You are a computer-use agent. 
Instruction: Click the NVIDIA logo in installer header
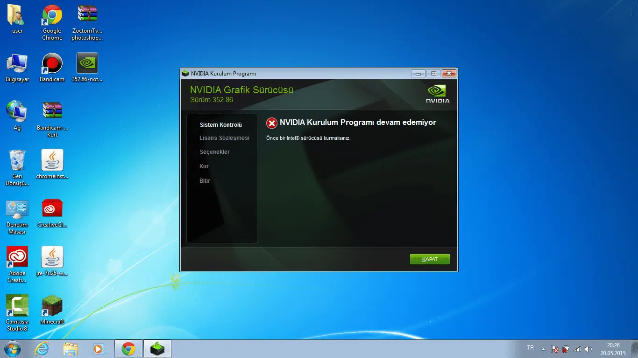pyautogui.click(x=438, y=94)
